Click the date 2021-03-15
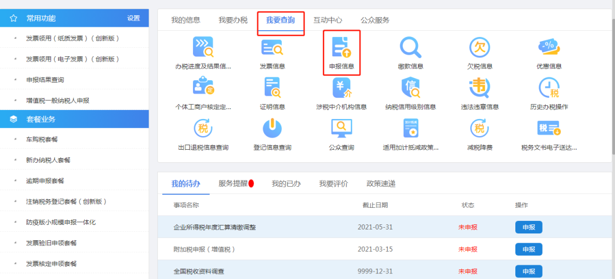615x279 pixels. tap(375, 249)
